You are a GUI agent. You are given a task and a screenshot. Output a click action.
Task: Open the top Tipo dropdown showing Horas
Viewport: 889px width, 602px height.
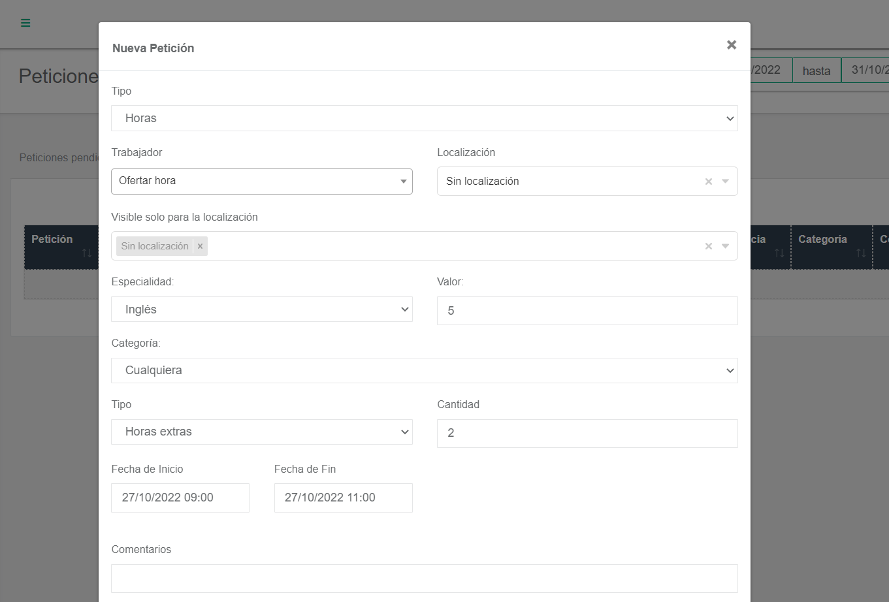[x=424, y=118]
